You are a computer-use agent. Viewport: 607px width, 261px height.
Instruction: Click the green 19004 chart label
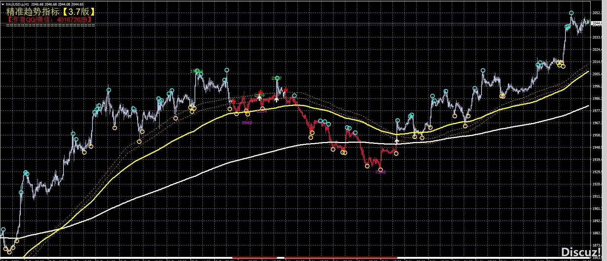196,71
